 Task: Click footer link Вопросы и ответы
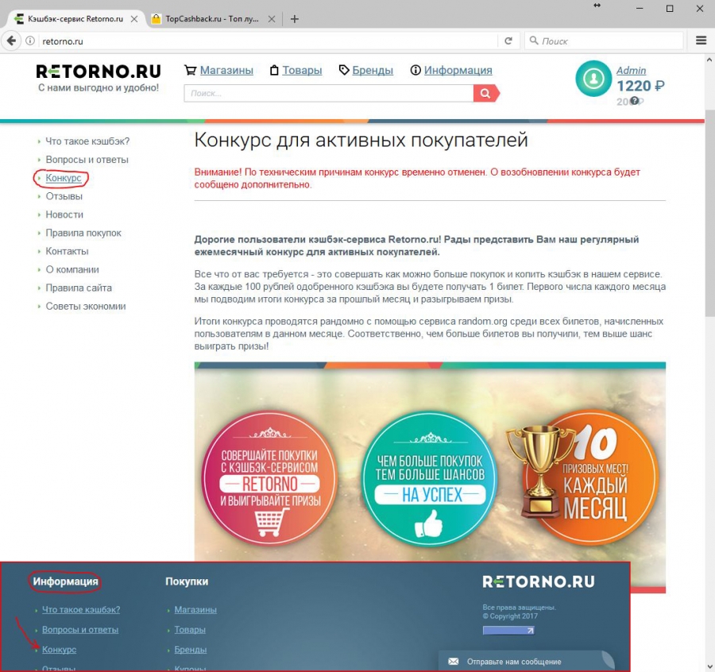(79, 630)
